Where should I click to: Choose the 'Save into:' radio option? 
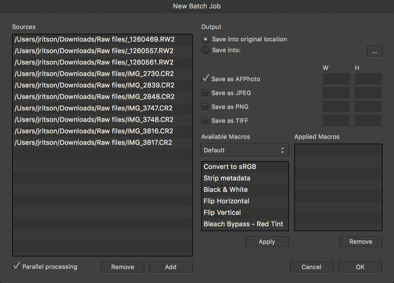(205, 50)
